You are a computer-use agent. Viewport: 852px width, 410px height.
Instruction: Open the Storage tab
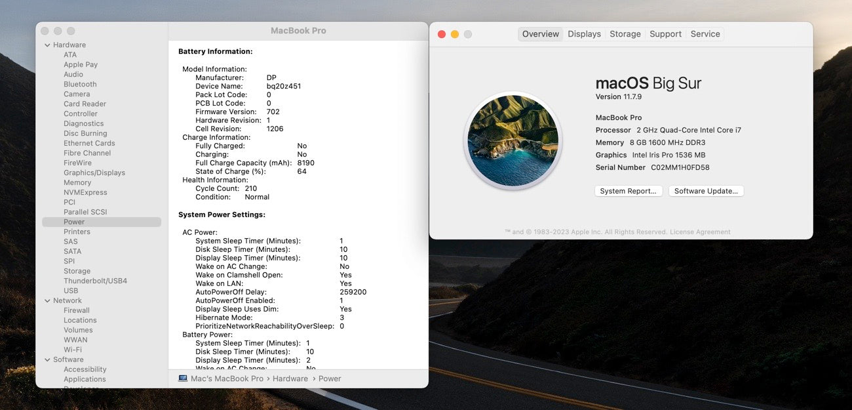click(625, 34)
